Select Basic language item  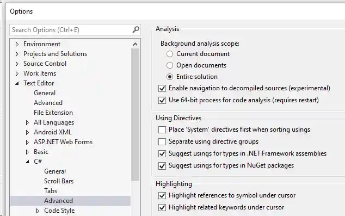pos(41,152)
